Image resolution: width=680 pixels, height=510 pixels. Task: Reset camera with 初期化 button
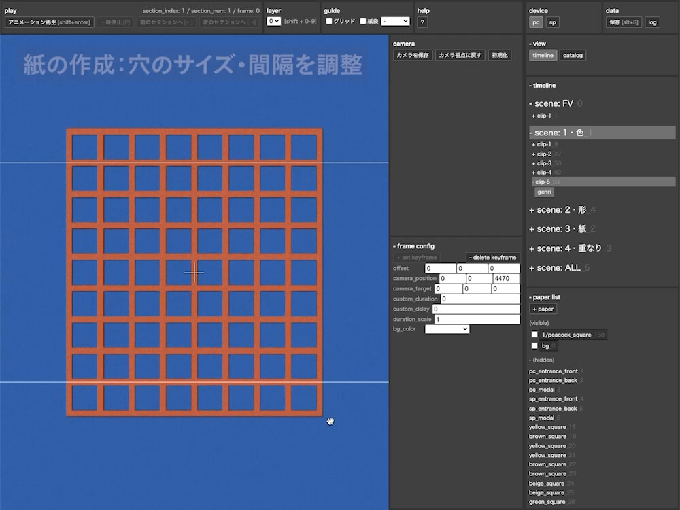point(499,55)
